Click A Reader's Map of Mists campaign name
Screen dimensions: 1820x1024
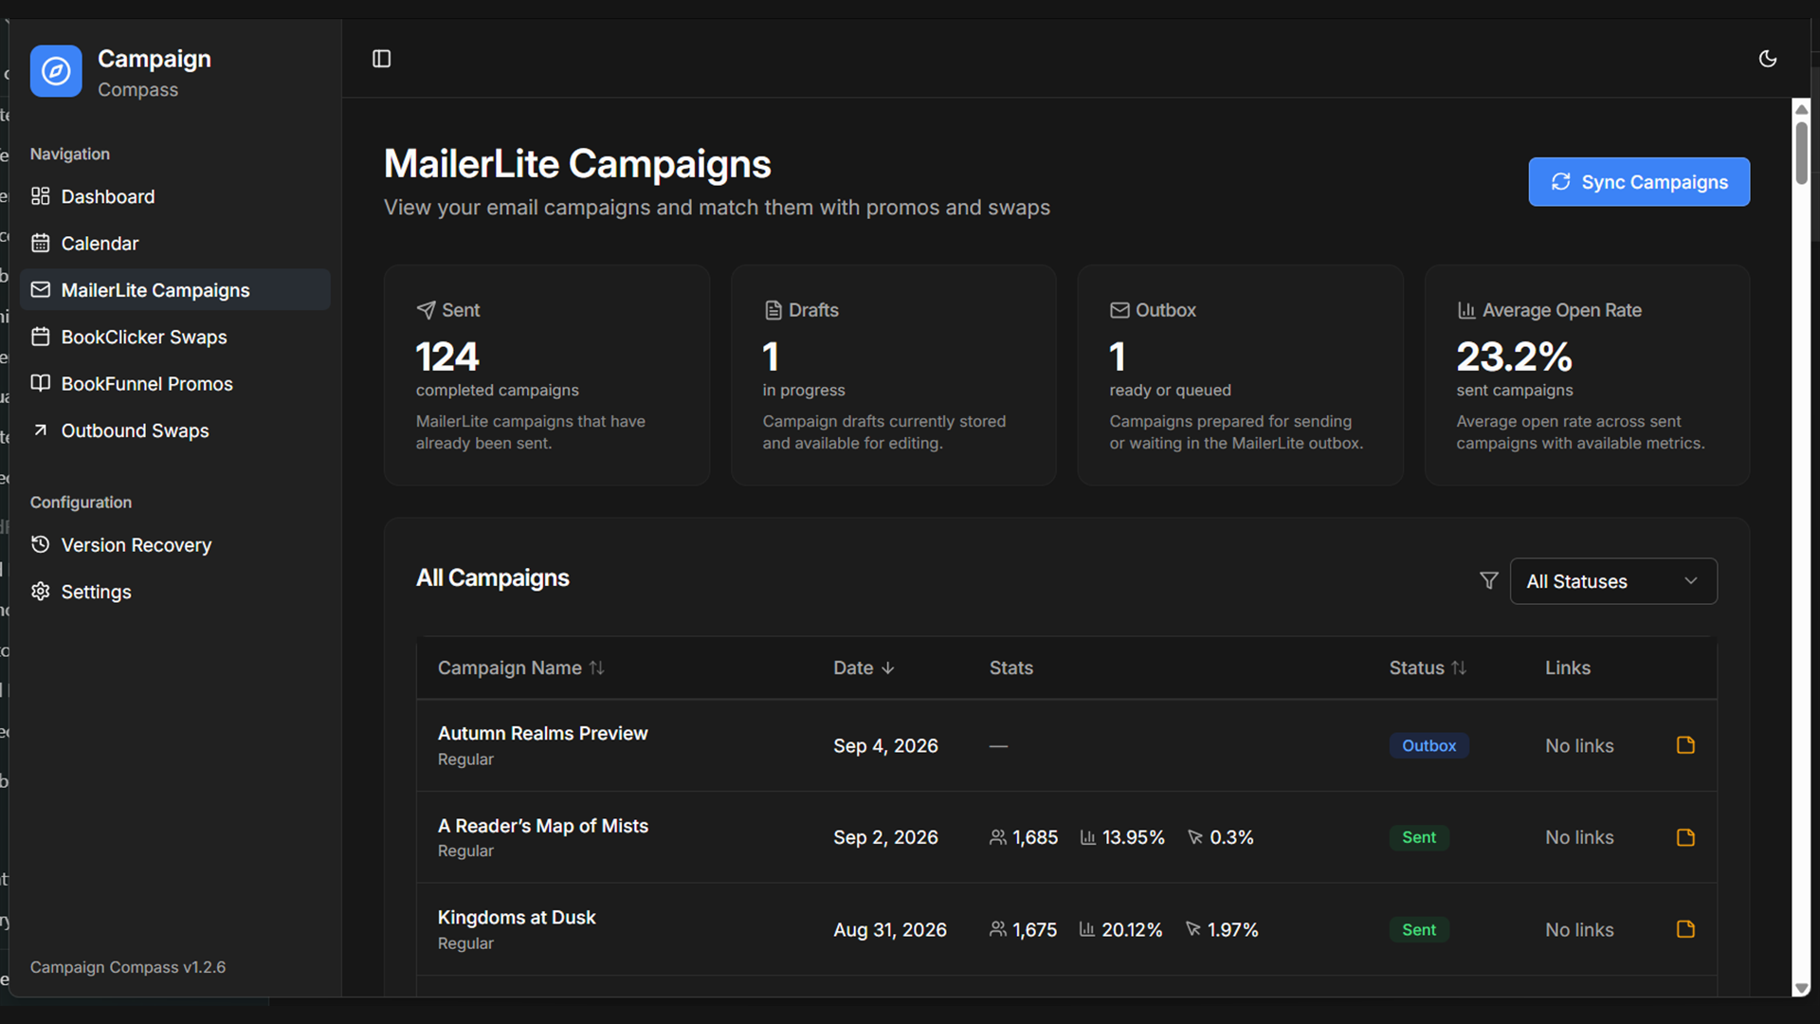tap(543, 826)
